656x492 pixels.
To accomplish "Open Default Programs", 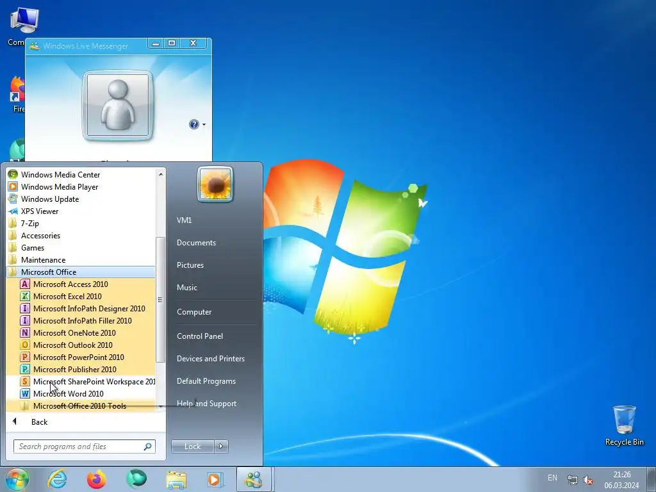I will point(206,381).
